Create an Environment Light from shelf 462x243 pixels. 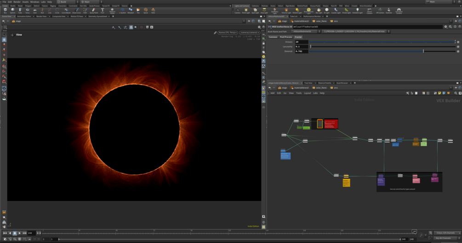click(308, 10)
